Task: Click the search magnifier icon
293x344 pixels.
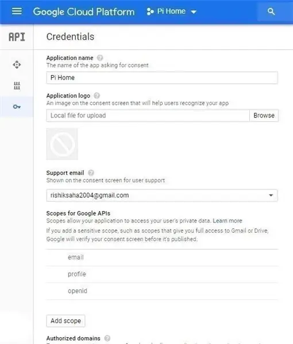Action: point(271,11)
